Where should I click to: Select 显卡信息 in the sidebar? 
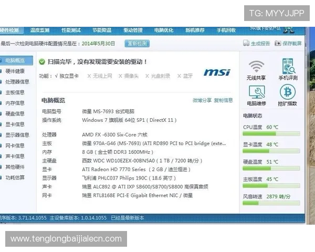click(15, 124)
